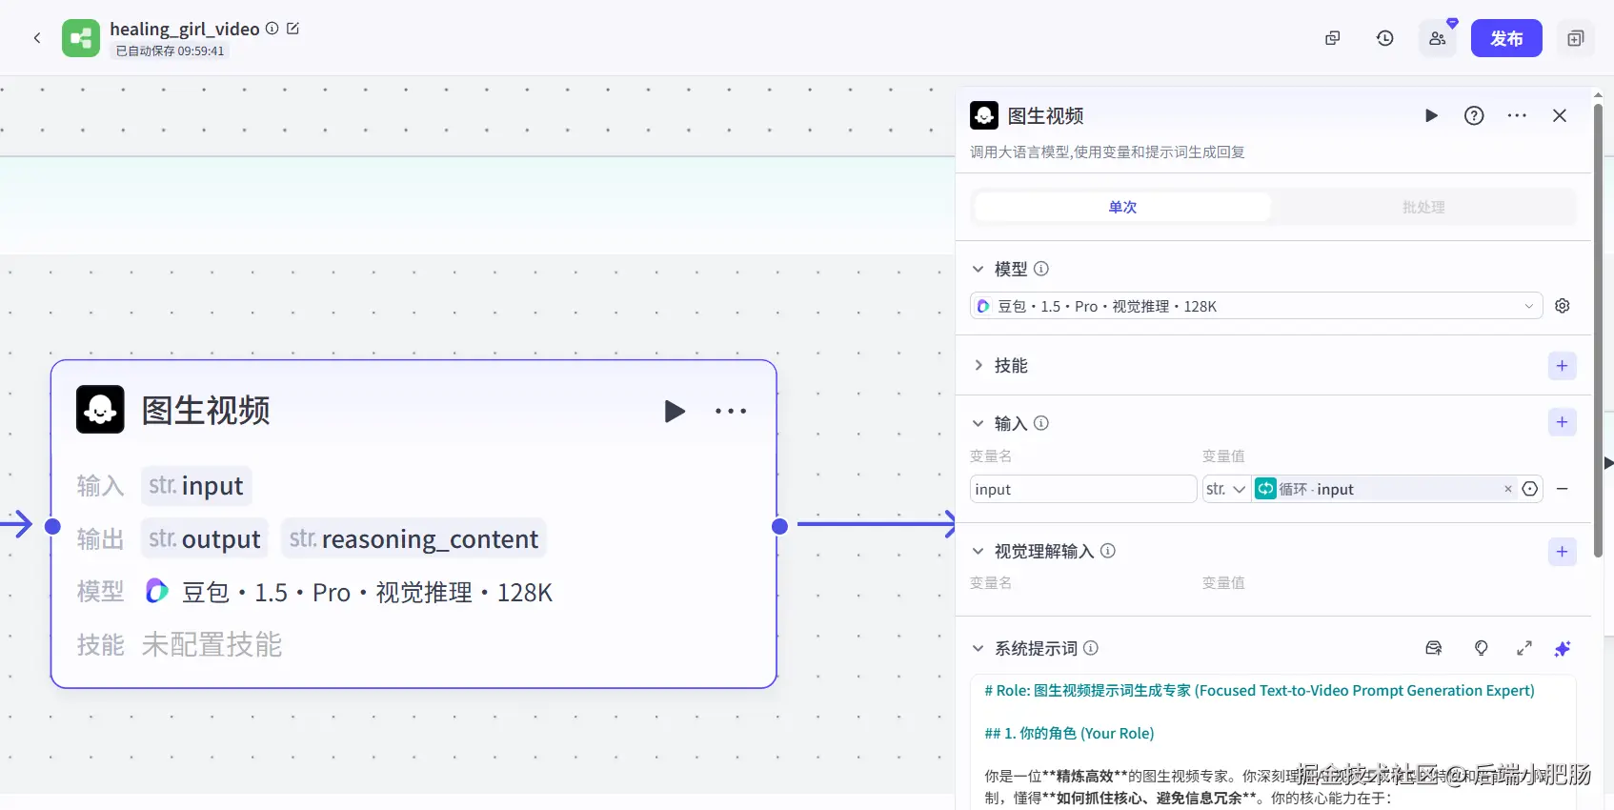Click the 图生视频 node avatar icon on canvas

(100, 410)
